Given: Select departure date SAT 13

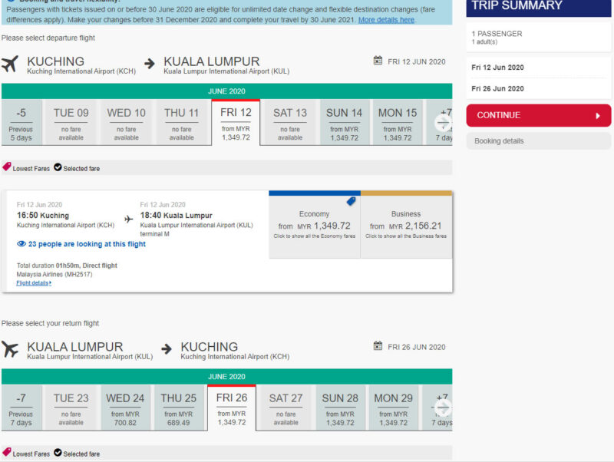Looking at the screenshot, I should coord(290,123).
